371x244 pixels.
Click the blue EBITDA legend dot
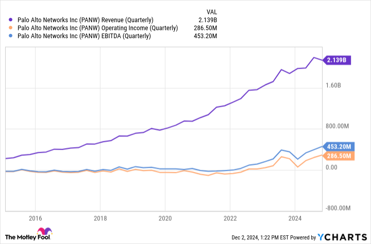[x=10, y=36]
